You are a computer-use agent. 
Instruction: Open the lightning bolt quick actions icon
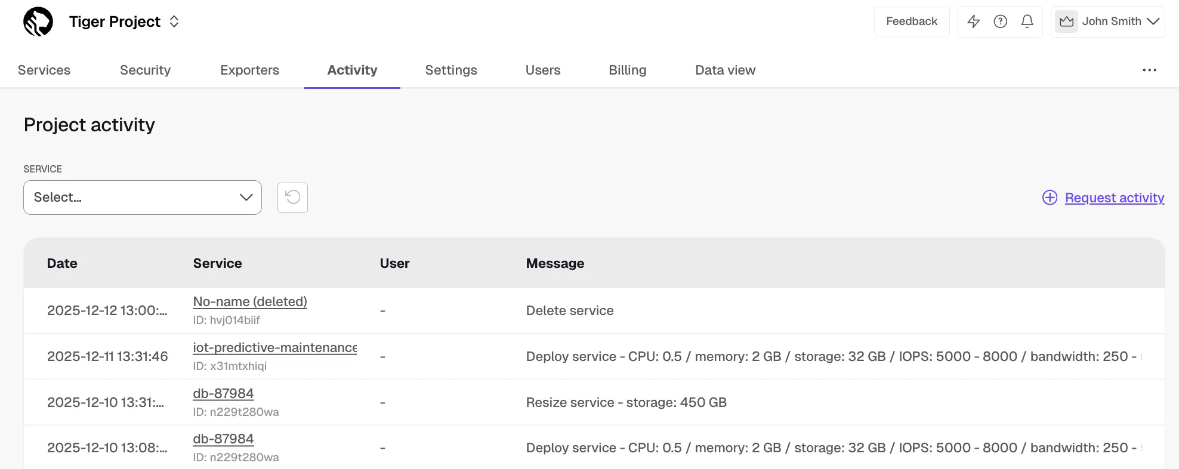coord(974,21)
